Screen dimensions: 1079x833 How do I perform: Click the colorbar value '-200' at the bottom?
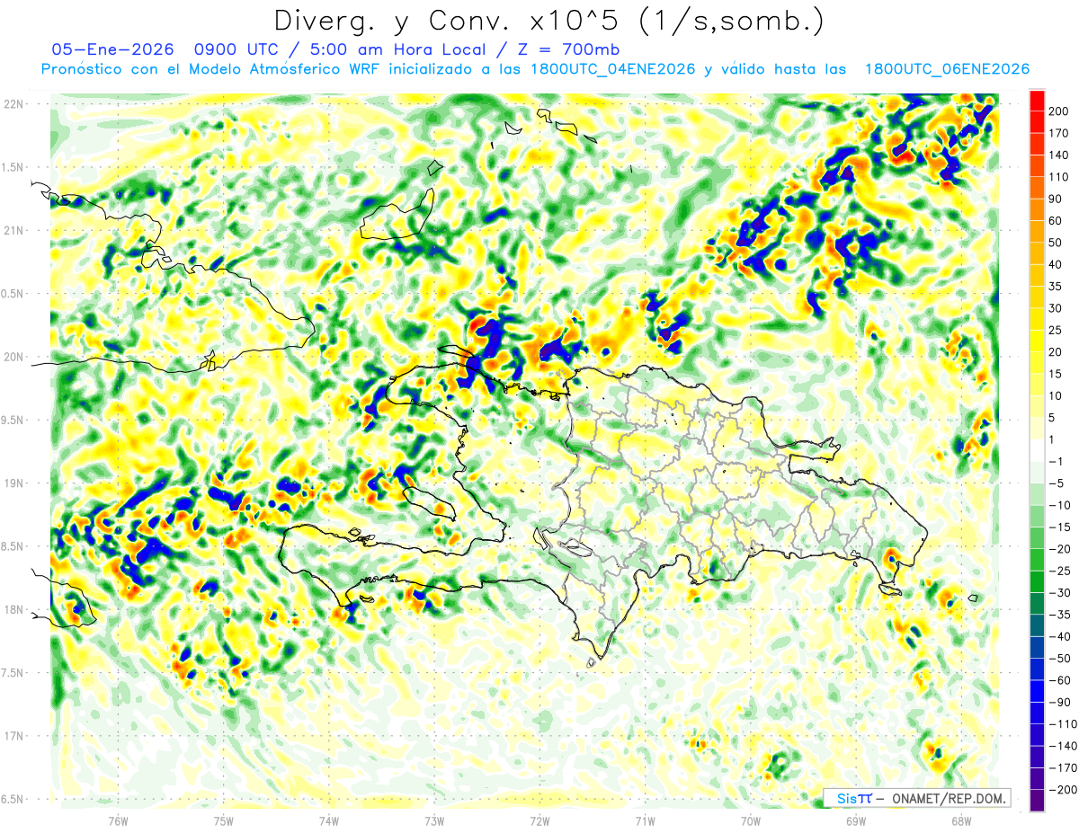point(1065,789)
